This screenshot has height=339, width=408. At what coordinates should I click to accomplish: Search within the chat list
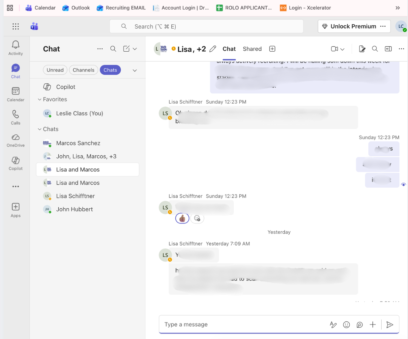[113, 49]
